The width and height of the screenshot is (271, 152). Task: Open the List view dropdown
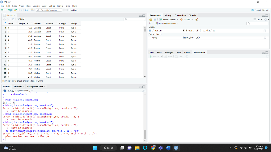pos(258,20)
